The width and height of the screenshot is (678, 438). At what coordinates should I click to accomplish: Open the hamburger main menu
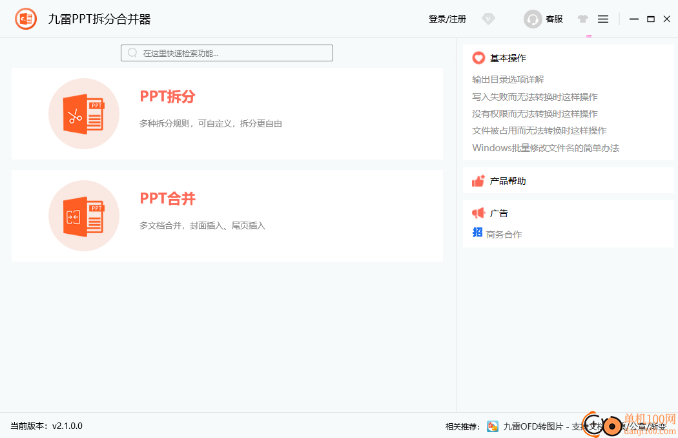pos(602,19)
